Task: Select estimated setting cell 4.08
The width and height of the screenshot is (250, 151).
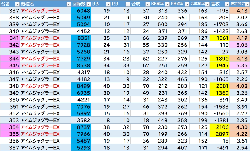Action: click(240, 86)
